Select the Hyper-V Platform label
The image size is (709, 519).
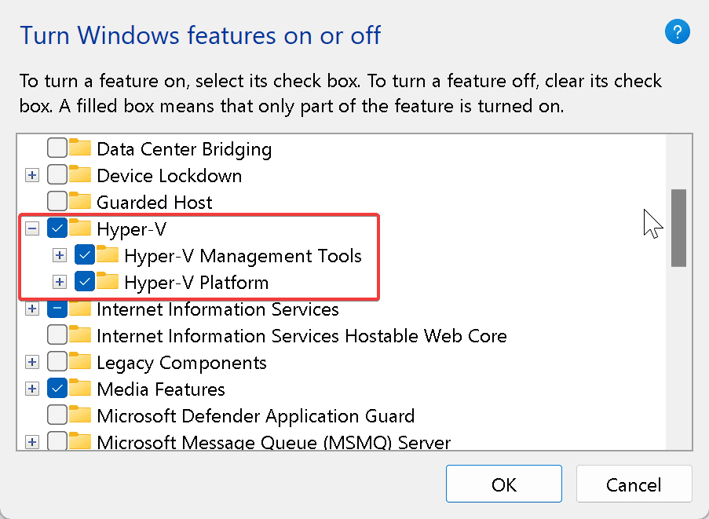(196, 283)
